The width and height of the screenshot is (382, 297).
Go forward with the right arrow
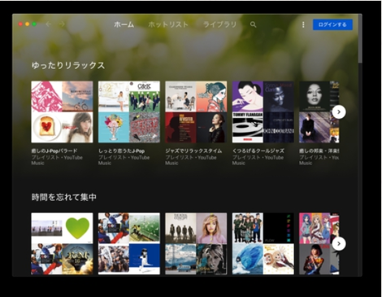[62, 24]
